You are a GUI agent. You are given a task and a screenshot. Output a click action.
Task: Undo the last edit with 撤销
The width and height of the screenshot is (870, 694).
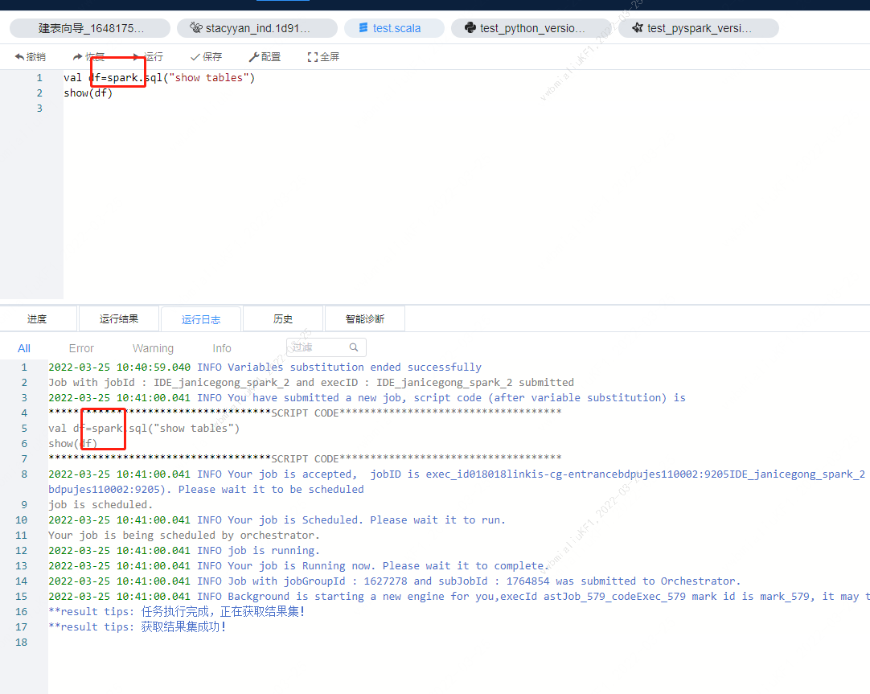point(32,56)
